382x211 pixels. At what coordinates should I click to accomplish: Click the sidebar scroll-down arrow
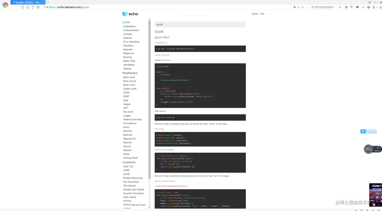tap(149, 207)
